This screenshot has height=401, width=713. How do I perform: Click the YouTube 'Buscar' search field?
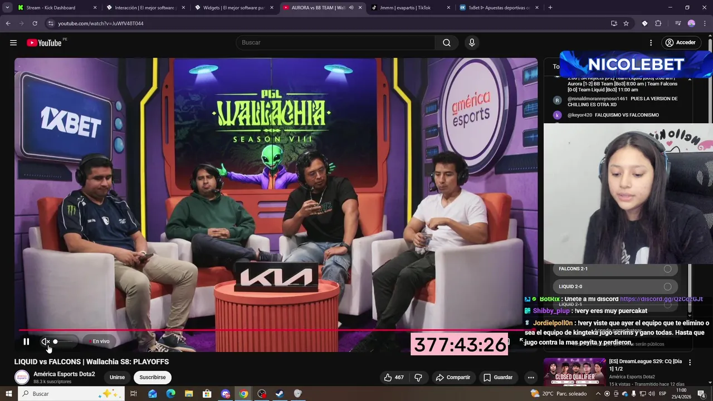point(335,42)
